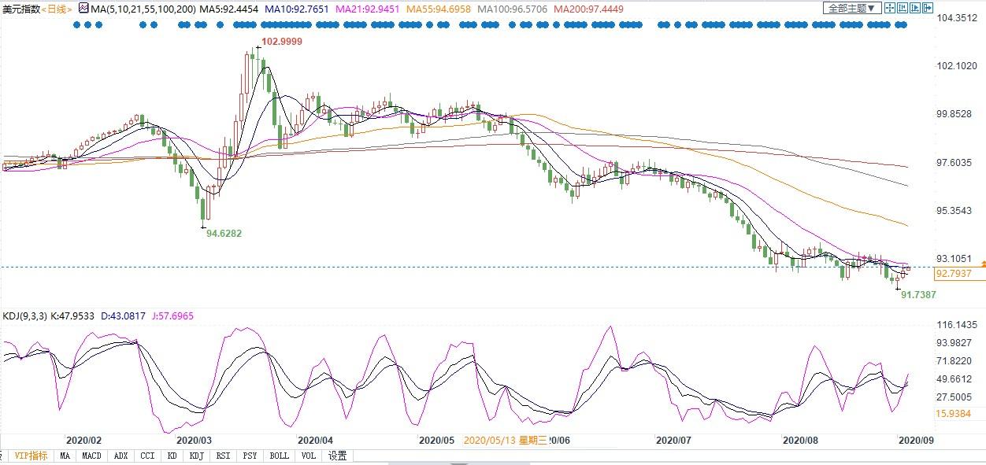Viewport: 986px width, 465px height.
Task: Expand the 日线 period selector
Action: (x=57, y=9)
